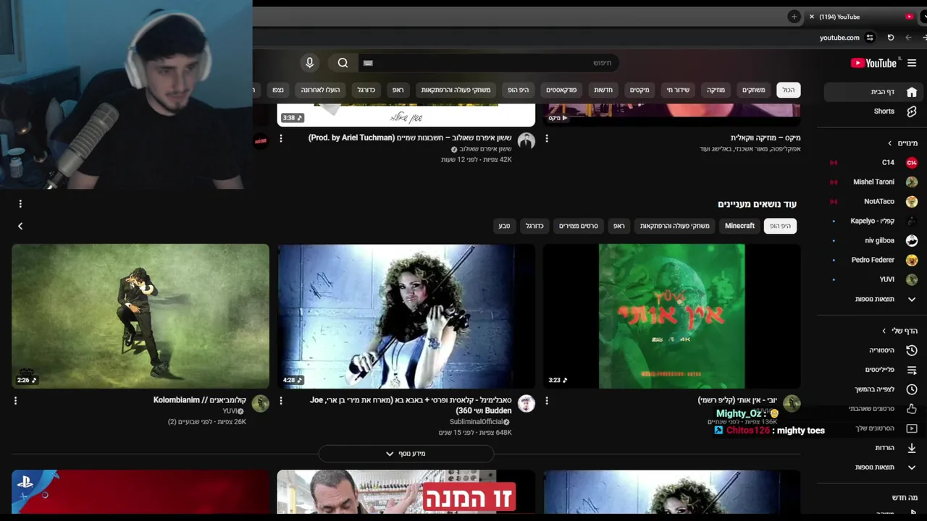Open the YUVI channel in subscriptions sidebar
The height and width of the screenshot is (521, 927).
pyautogui.click(x=872, y=280)
